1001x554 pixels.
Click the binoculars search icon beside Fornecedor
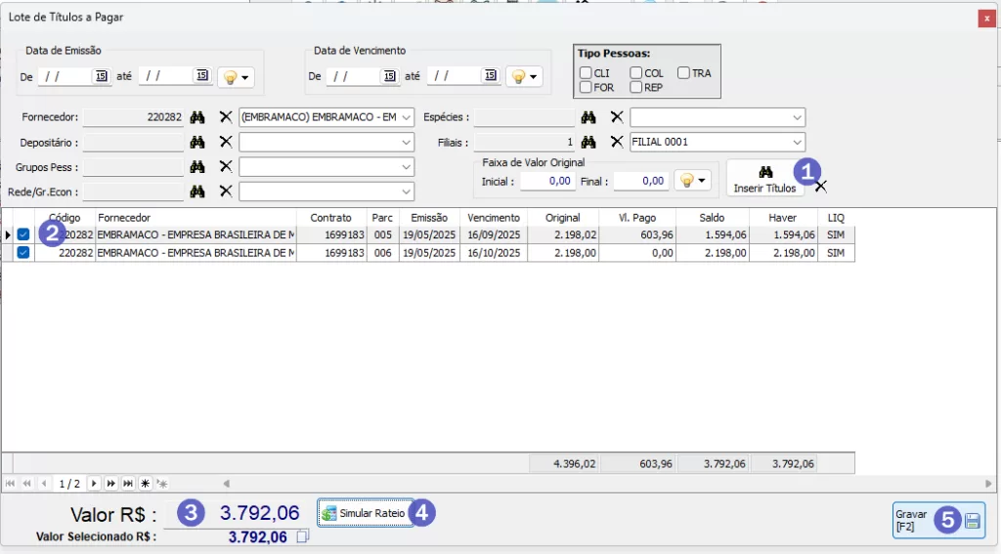click(x=197, y=117)
